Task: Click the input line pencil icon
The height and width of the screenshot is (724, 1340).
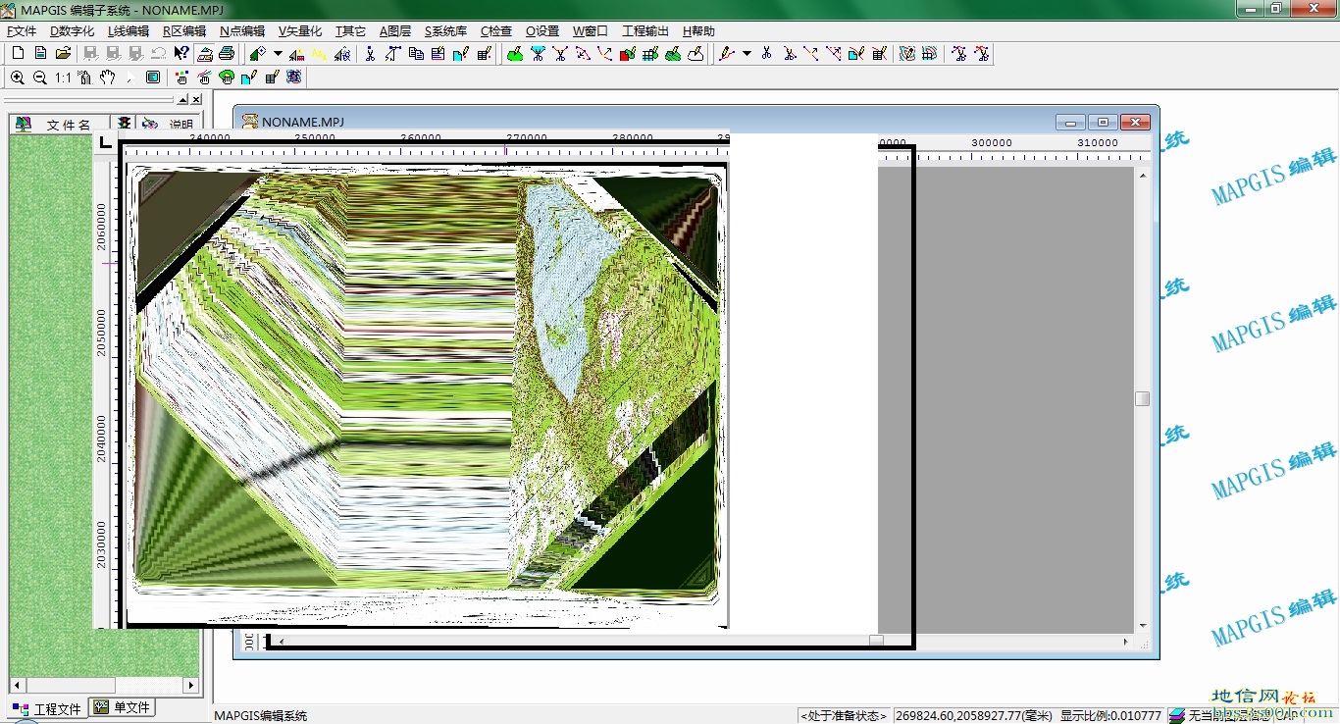Action: pos(726,53)
